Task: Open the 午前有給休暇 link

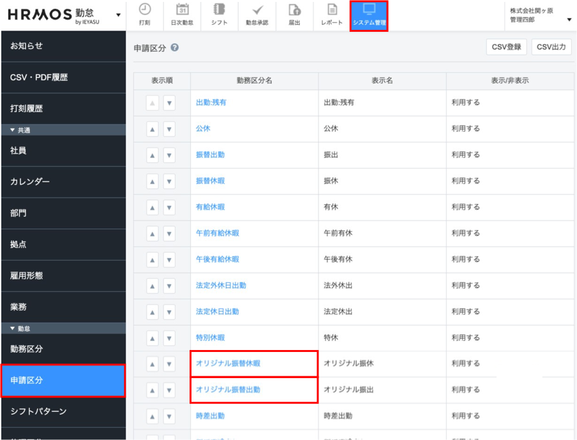Action: (218, 233)
